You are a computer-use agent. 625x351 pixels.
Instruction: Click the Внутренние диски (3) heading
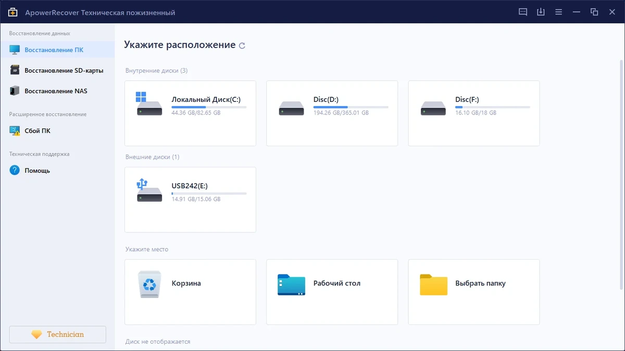(156, 70)
